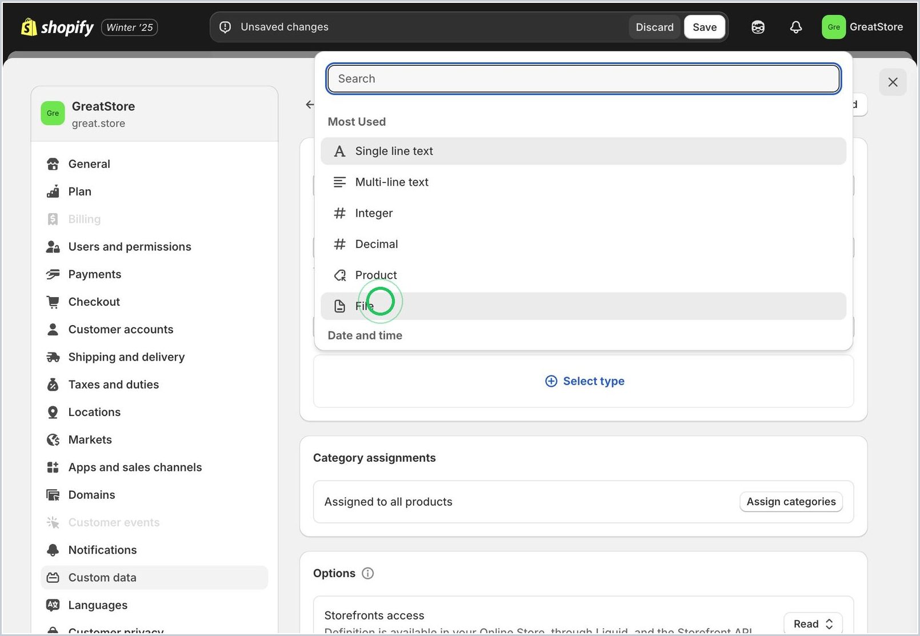Image resolution: width=920 pixels, height=636 pixels.
Task: Close the settings panel
Action: click(893, 82)
